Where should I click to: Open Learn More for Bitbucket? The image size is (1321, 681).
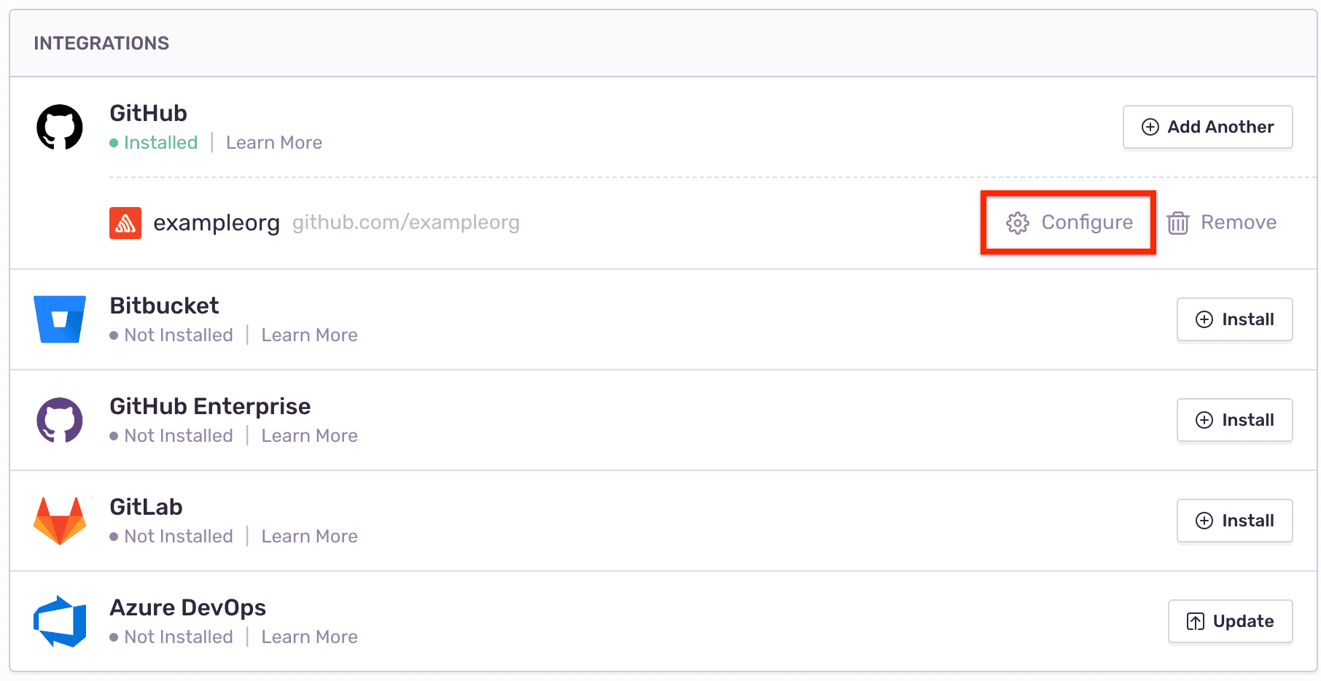point(309,335)
